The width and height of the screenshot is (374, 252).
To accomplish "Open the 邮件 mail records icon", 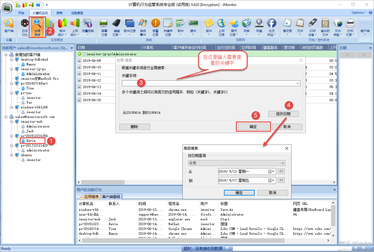I will [209, 27].
